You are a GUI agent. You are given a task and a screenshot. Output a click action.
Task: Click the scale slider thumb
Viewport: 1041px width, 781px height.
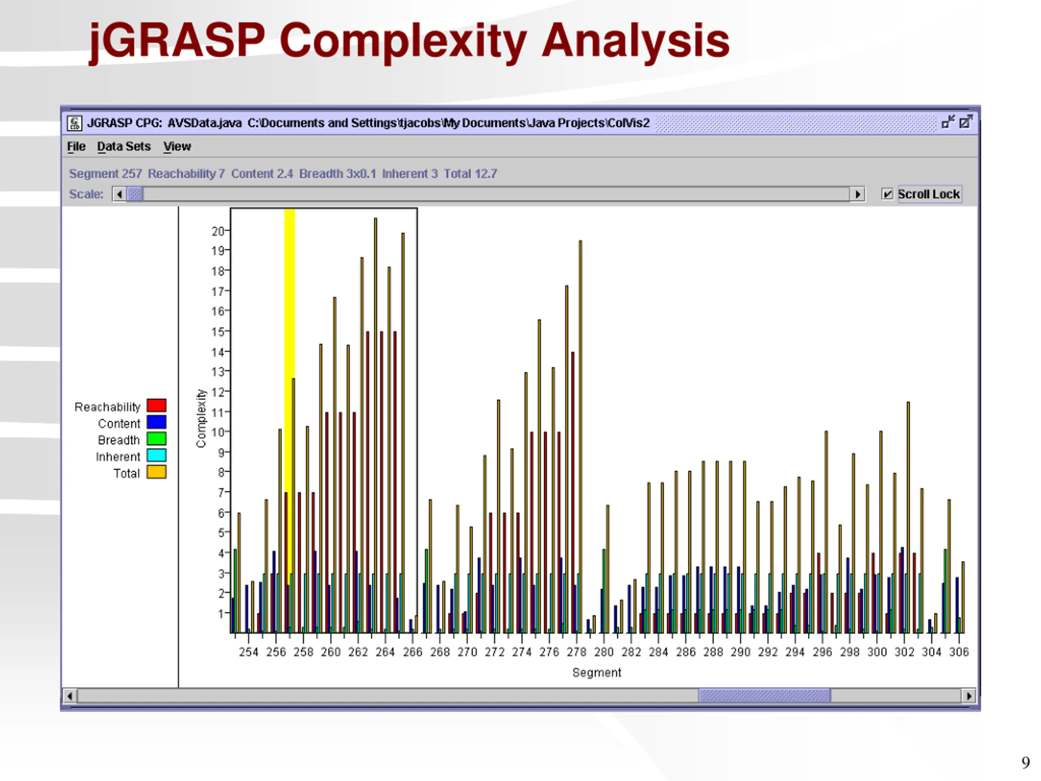coord(135,194)
